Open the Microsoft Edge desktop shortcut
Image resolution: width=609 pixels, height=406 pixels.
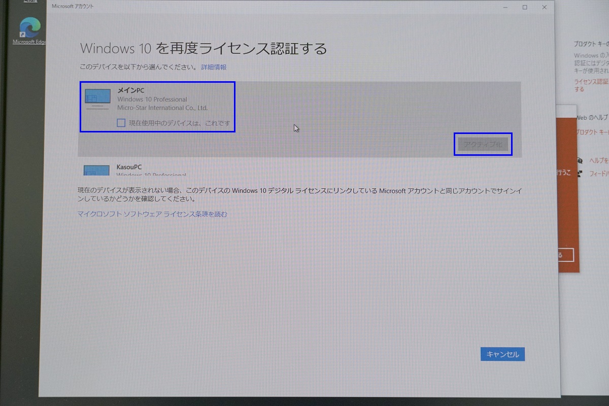(29, 31)
